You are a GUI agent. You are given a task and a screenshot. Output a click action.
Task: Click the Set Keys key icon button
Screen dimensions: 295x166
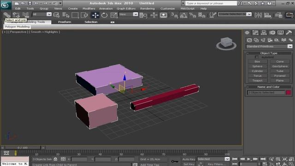click(175, 161)
